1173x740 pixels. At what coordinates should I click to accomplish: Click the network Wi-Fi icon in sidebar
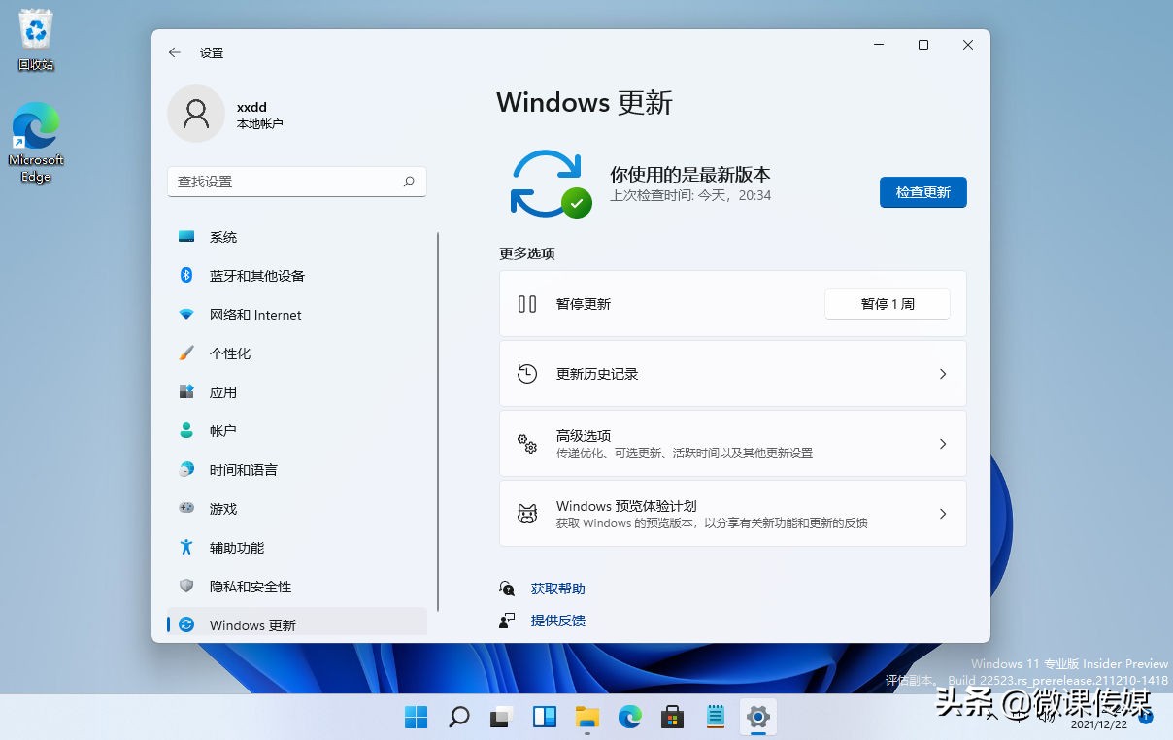coord(186,315)
